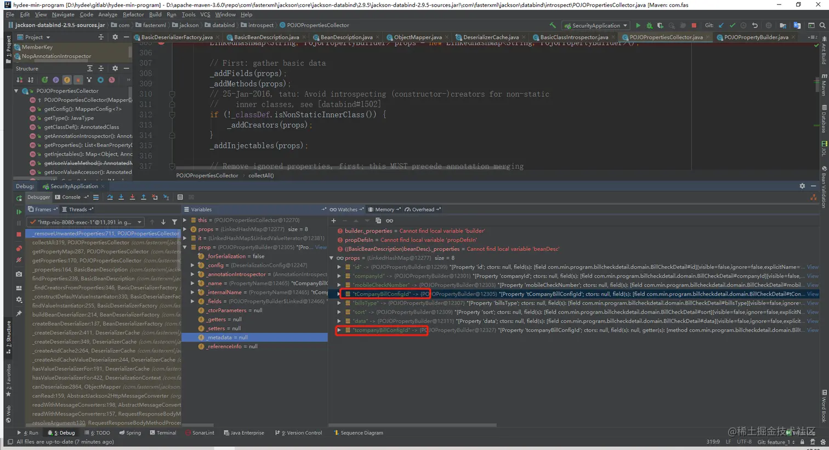
Task: Toggle Show Fields in Structure panel
Action: coord(67,80)
